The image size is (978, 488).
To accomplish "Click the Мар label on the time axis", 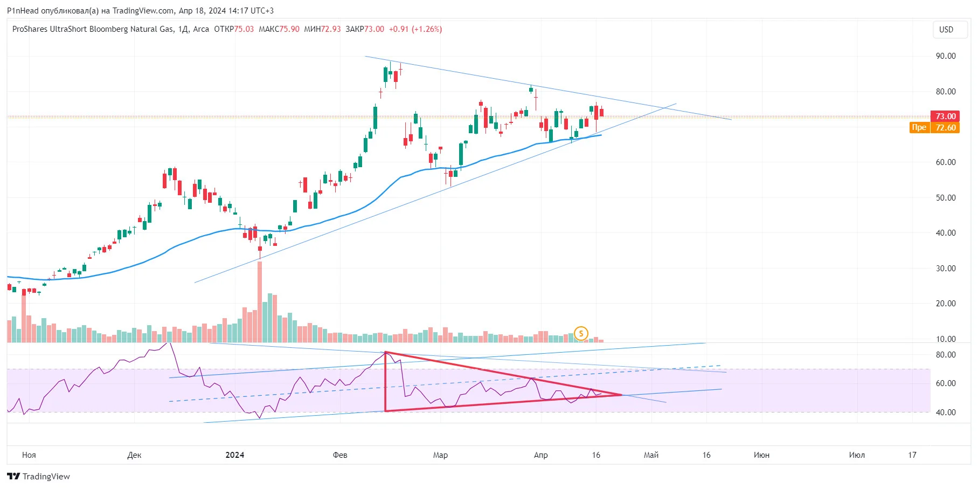I will point(440,455).
